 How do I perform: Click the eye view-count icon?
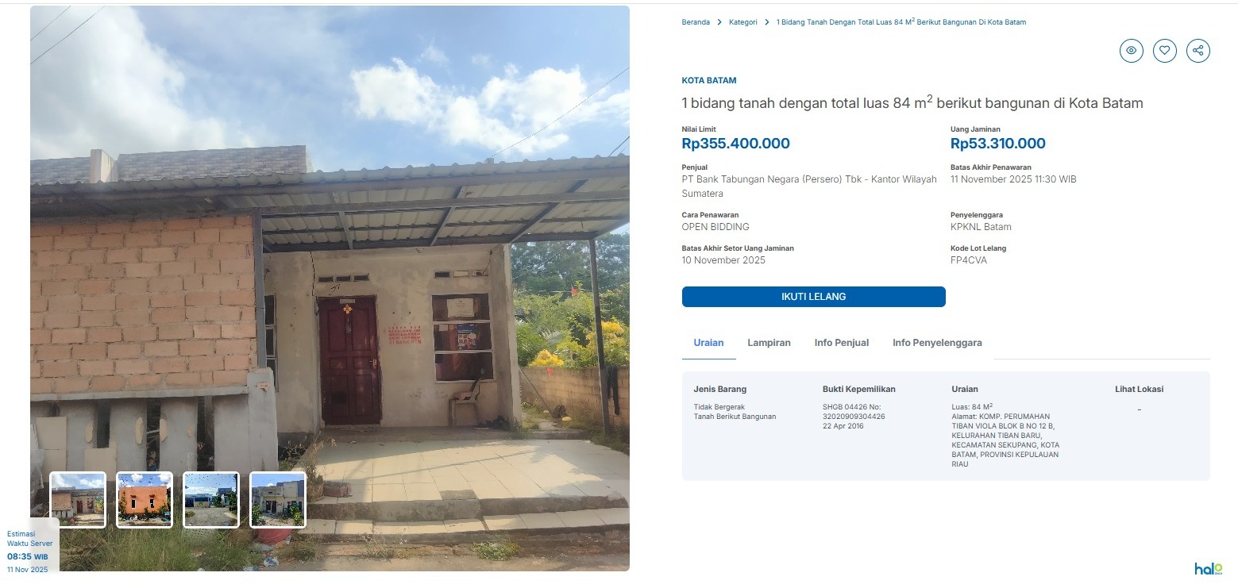[1131, 51]
